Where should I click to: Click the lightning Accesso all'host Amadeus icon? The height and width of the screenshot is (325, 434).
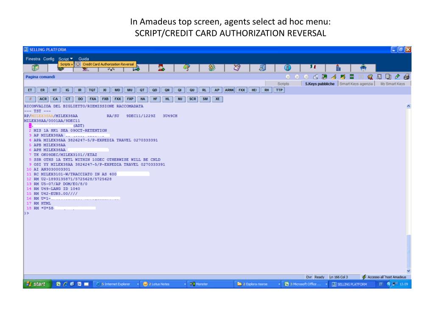coord(364,277)
